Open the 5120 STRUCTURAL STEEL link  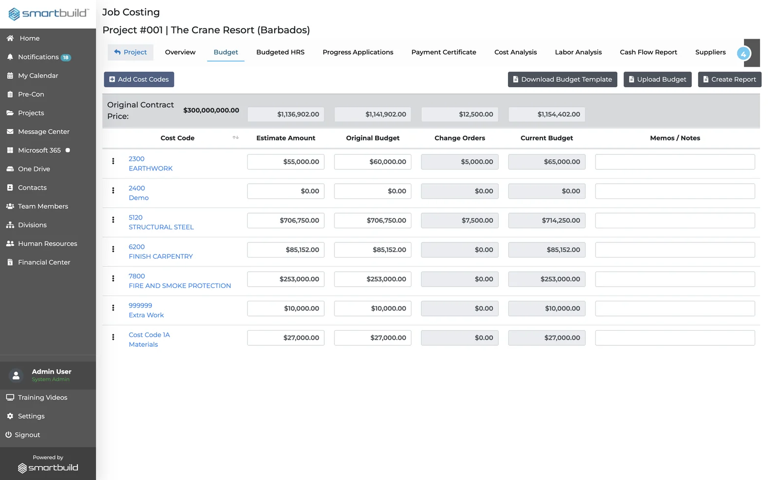click(x=161, y=222)
